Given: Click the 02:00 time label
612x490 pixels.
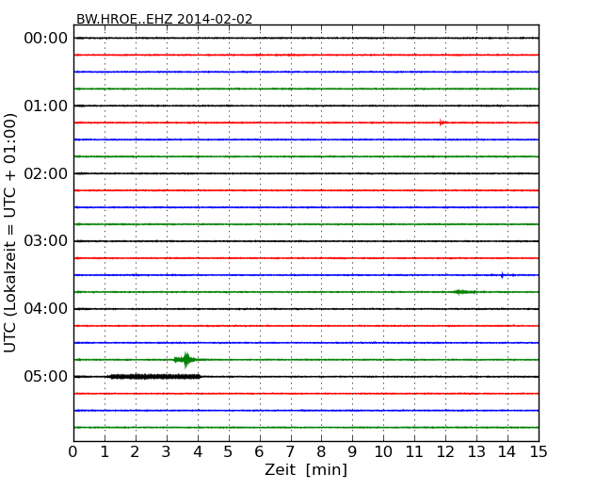Looking at the screenshot, I should click(46, 173).
